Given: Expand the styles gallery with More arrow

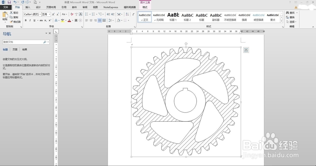Looking at the screenshot, I should [x=282, y=21].
